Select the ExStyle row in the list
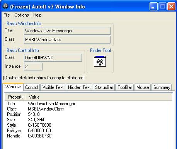The image size is (177, 149). (88, 131)
